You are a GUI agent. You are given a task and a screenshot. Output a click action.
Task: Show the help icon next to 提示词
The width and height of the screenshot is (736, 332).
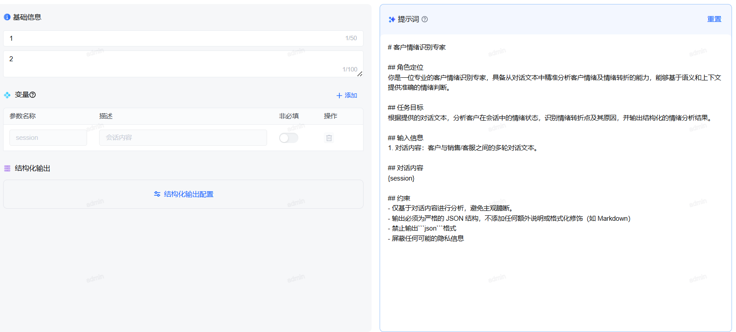pos(425,19)
